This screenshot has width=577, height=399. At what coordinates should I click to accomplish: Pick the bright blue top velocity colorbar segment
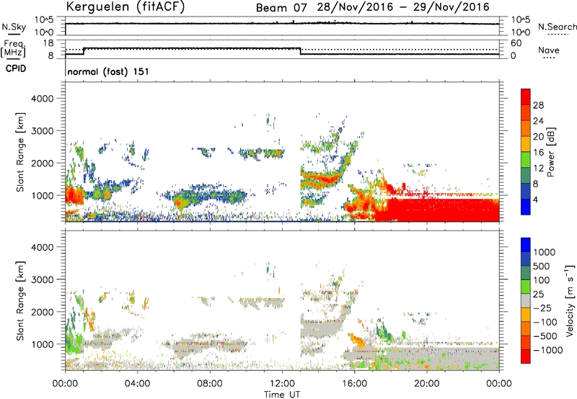tap(526, 245)
